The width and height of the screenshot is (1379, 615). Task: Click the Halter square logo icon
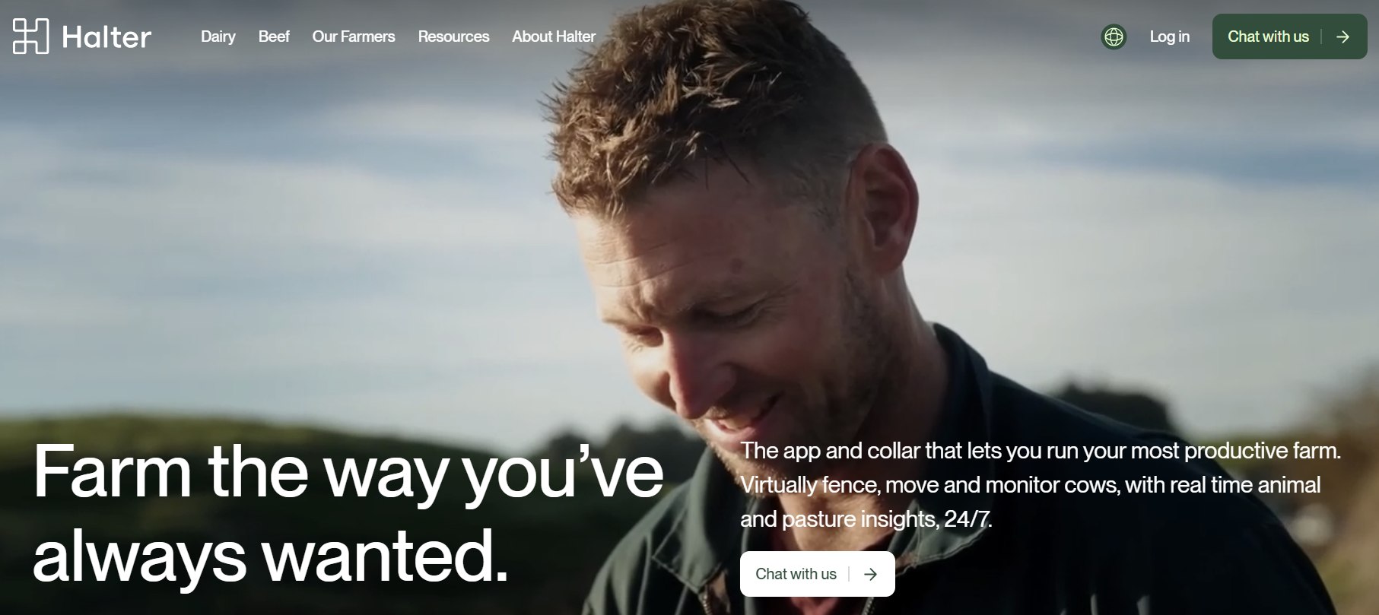click(30, 36)
